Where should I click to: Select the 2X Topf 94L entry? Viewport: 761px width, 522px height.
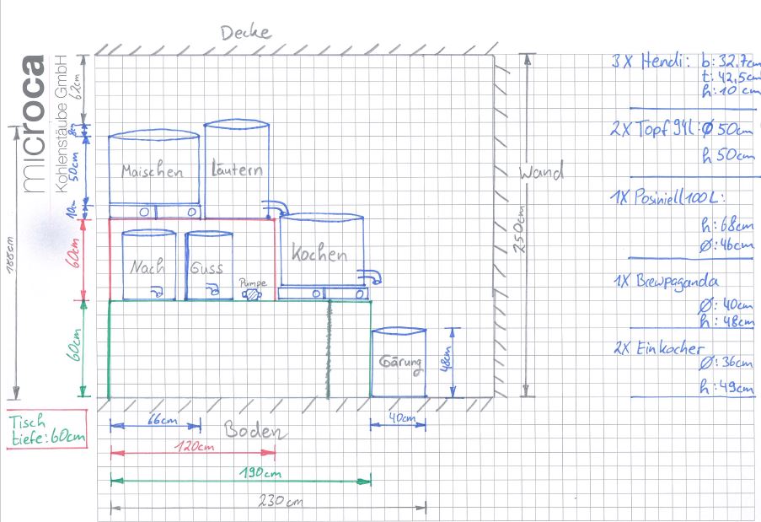653,129
